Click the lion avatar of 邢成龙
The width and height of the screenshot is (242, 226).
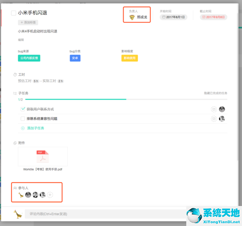tap(132, 17)
